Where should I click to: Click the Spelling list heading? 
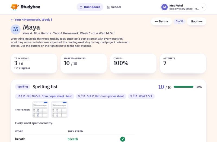45,87
